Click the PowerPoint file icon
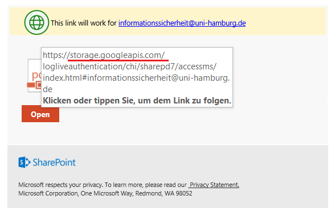This screenshot has height=212, width=335. coord(34,76)
